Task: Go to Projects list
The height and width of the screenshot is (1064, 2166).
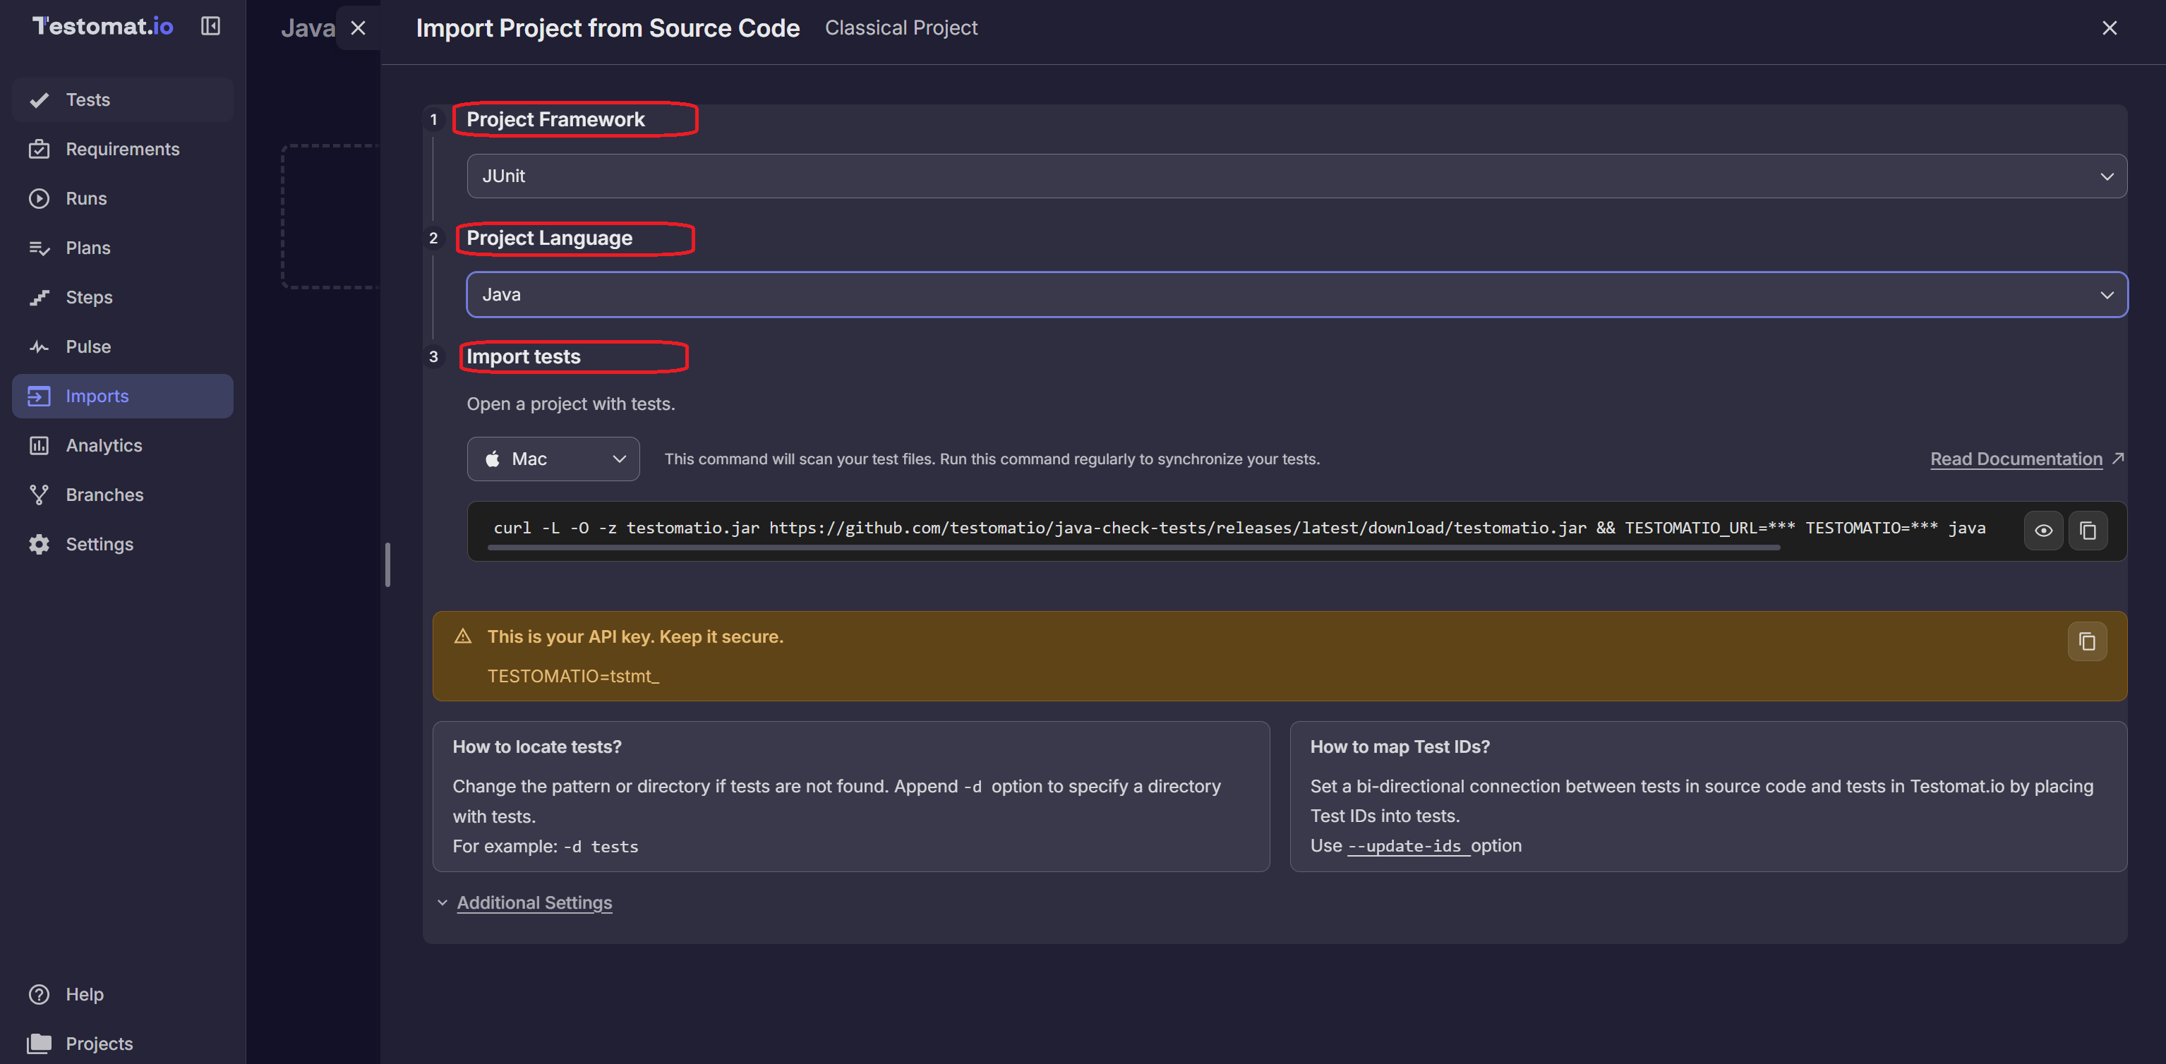Action: (123, 1044)
